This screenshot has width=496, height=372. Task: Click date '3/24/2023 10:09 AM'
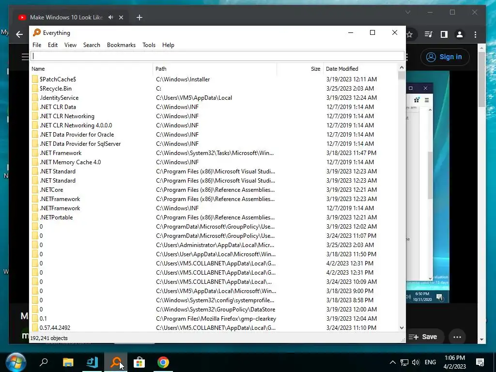click(x=352, y=281)
